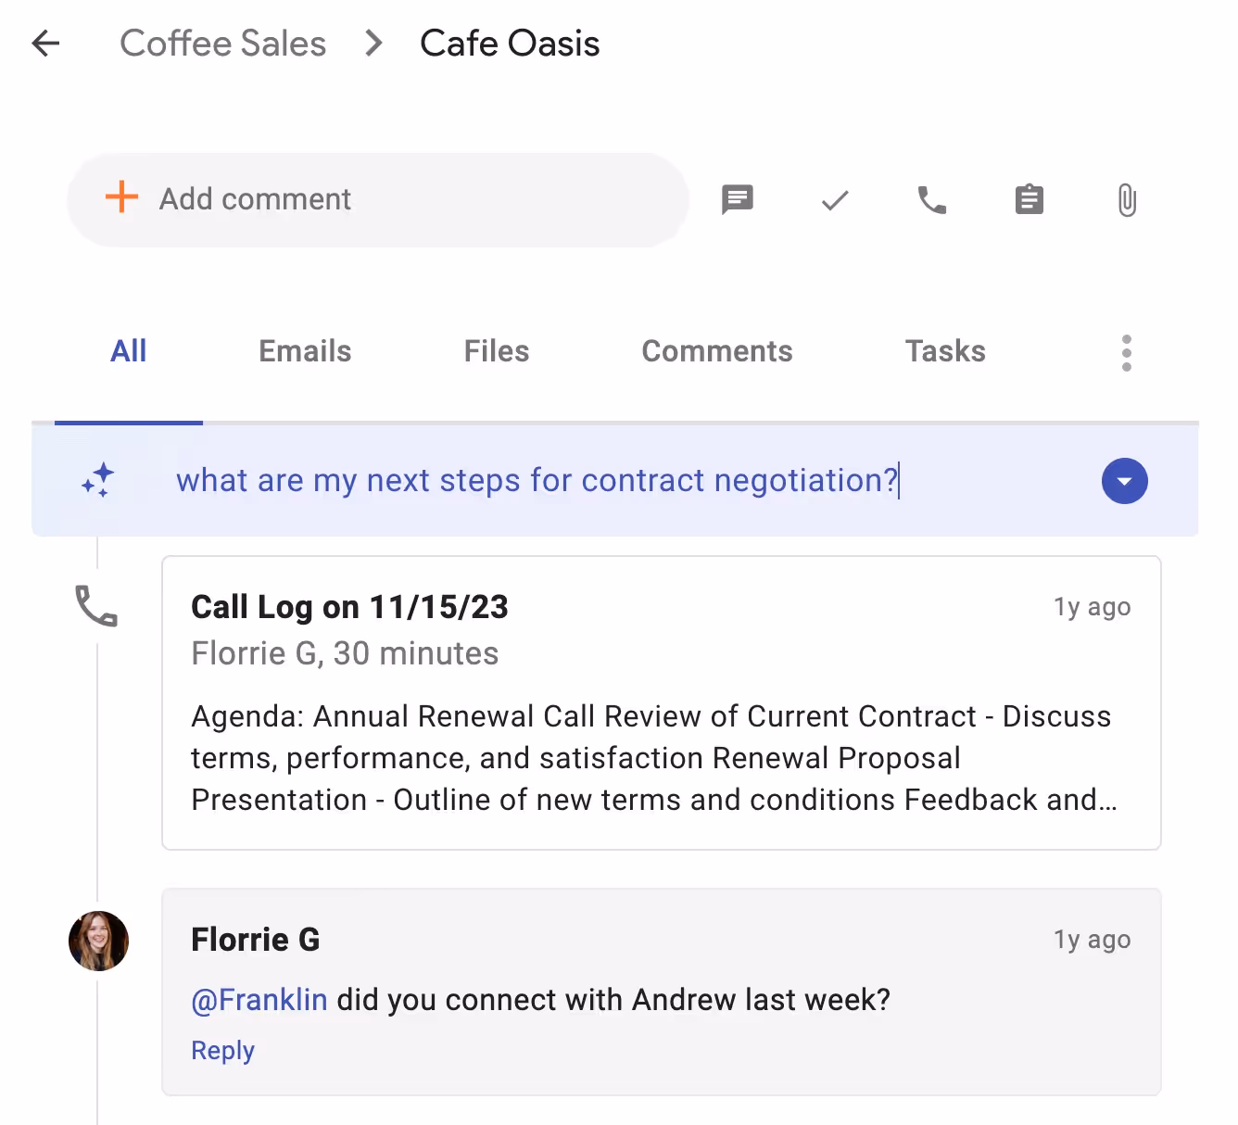Click the breadcrumb chevron separator

(373, 44)
